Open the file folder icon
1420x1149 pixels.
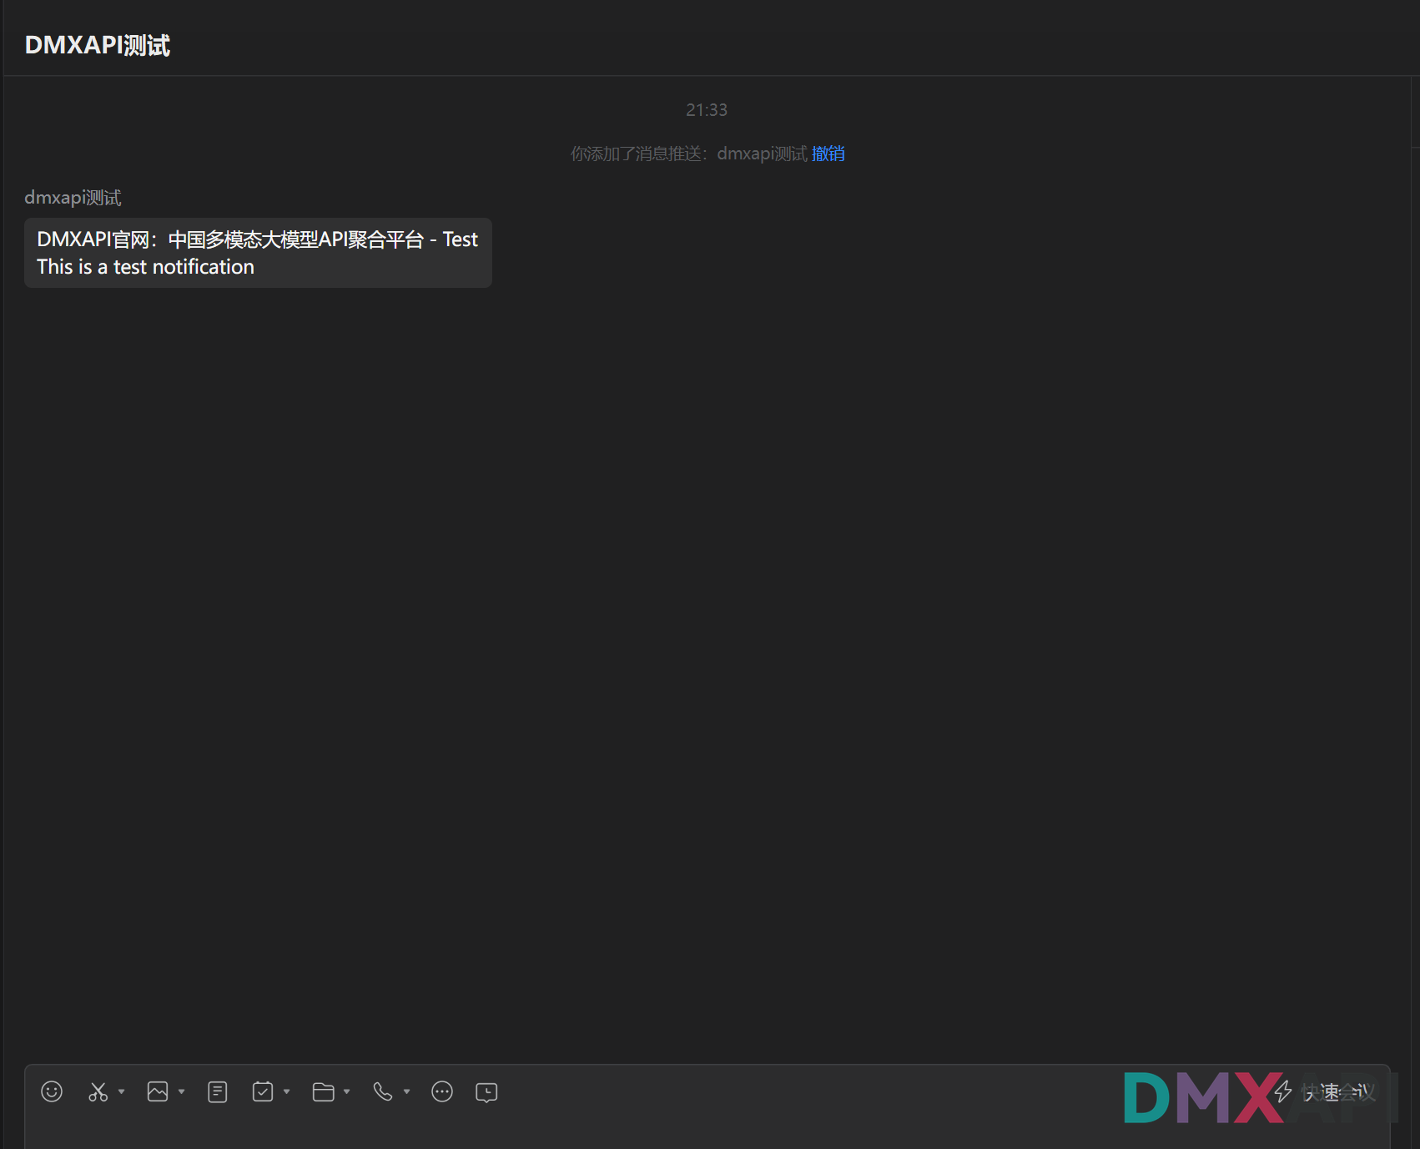[324, 1091]
